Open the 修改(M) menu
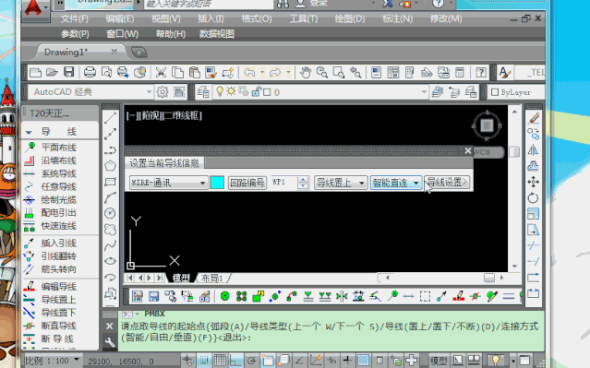 click(446, 18)
